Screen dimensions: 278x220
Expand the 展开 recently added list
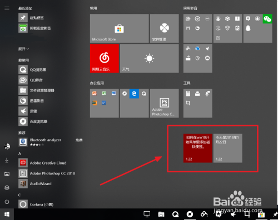point(23,49)
